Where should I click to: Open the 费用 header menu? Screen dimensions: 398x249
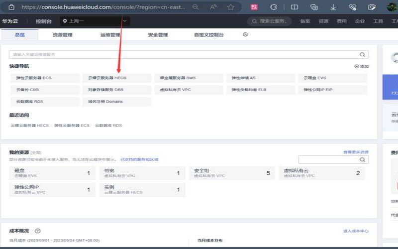pos(342,21)
